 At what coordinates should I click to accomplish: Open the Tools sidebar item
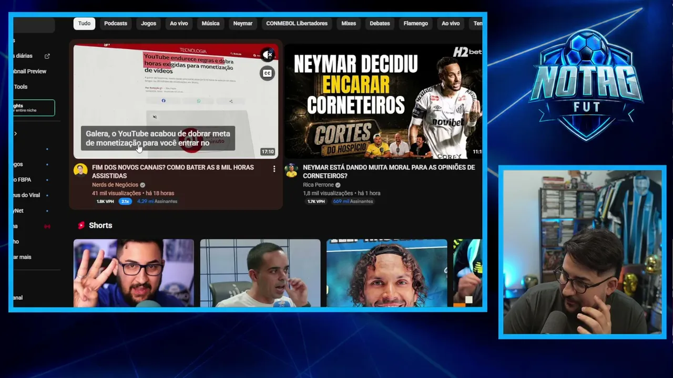(x=21, y=87)
